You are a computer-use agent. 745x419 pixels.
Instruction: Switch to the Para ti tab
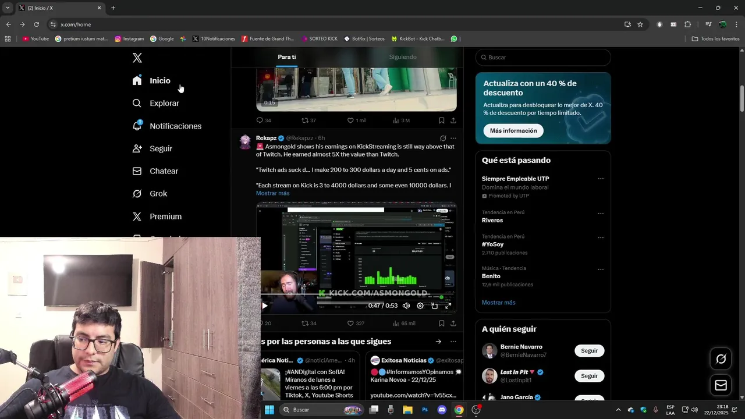(x=287, y=57)
